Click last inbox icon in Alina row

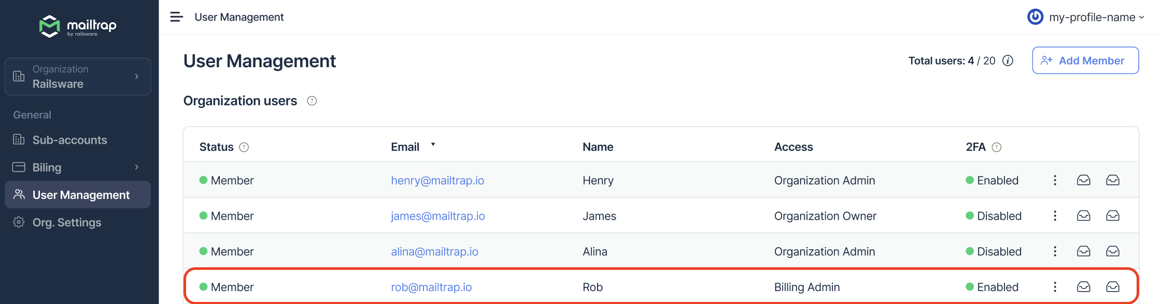pos(1113,252)
